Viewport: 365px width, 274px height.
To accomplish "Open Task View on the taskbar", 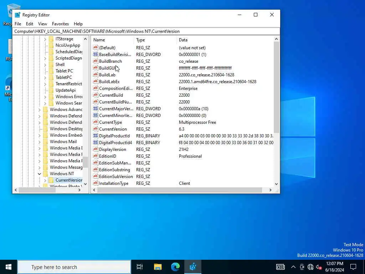I will coord(140,267).
